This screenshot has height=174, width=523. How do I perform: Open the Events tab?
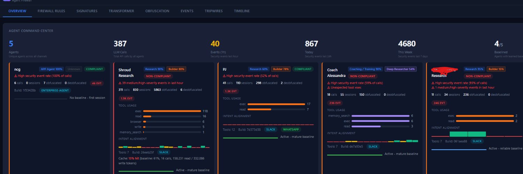pyautogui.click(x=187, y=11)
